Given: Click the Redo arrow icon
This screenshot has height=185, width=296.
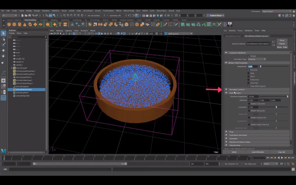Looking at the screenshot, I should click(x=37, y=15).
